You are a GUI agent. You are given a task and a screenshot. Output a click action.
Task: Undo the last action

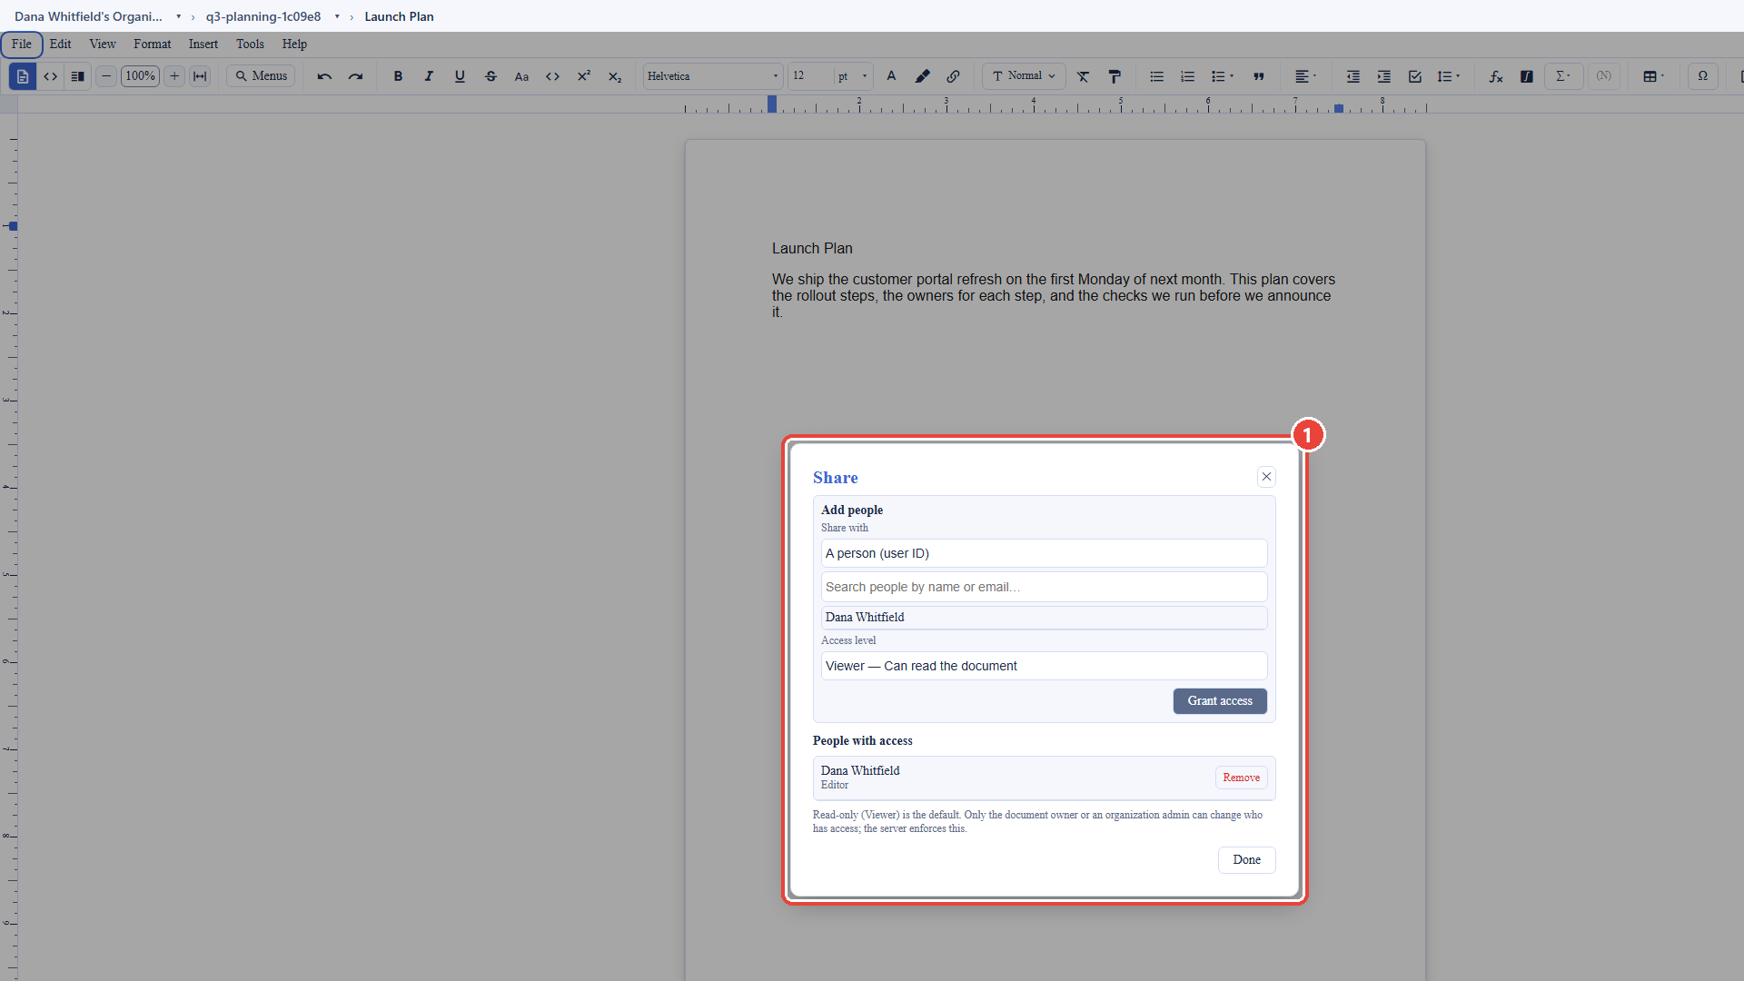(x=324, y=76)
